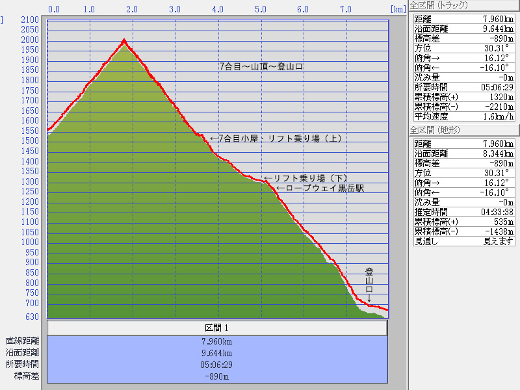Click the 区間 1 section header
The width and height of the screenshot is (520, 390).
point(217,327)
